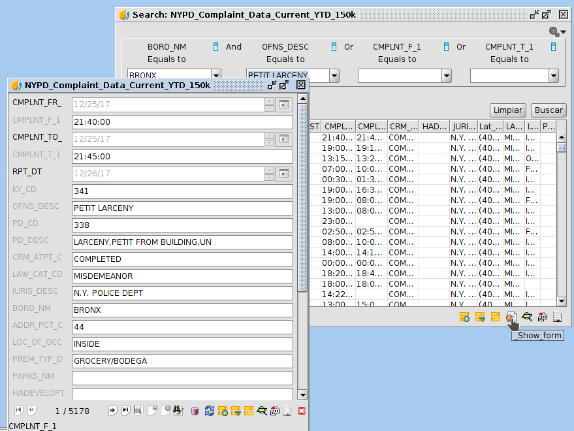Expand the CMPLNT_F_1 value dropdown

(447, 76)
